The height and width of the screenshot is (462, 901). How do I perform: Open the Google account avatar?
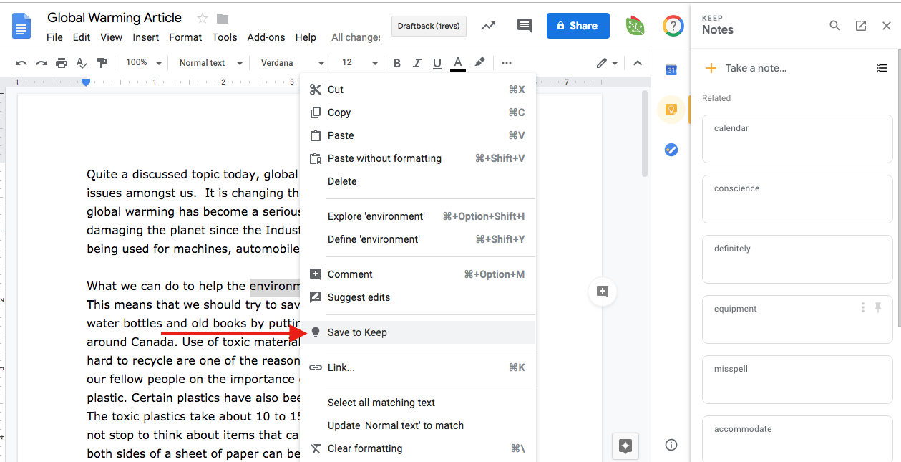coord(673,26)
